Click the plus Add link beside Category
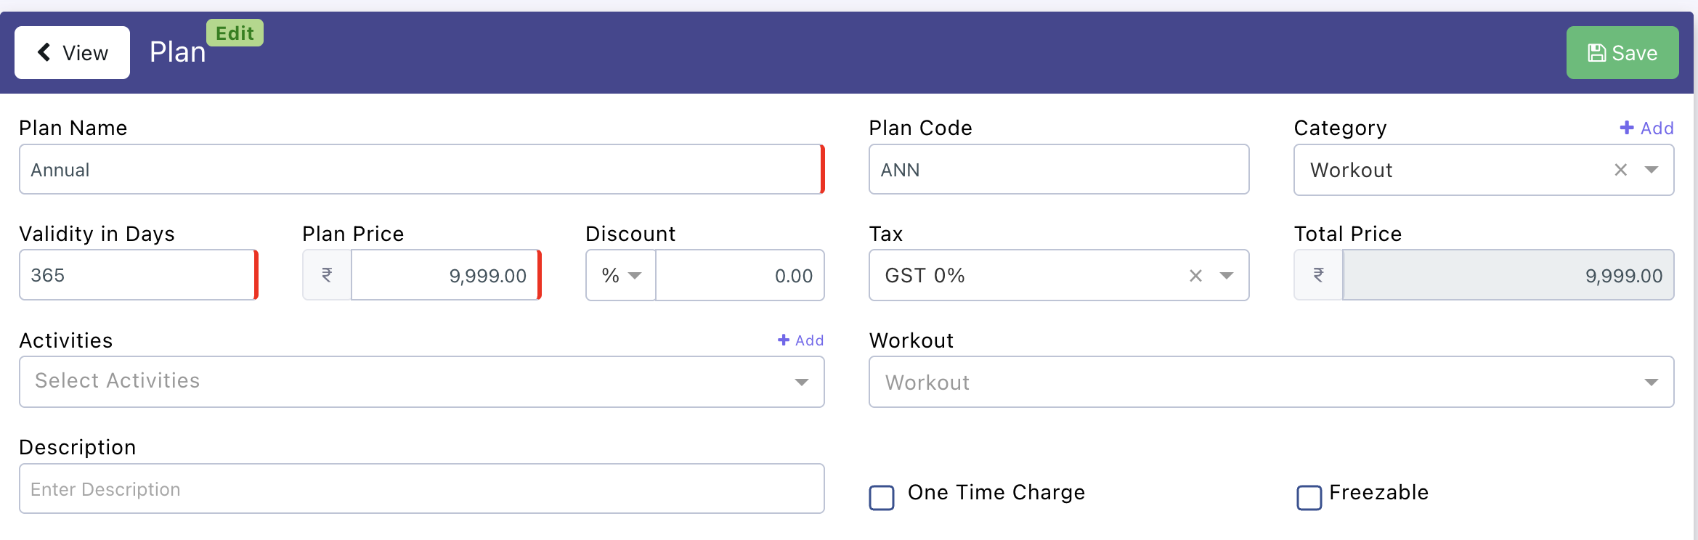 1646,128
